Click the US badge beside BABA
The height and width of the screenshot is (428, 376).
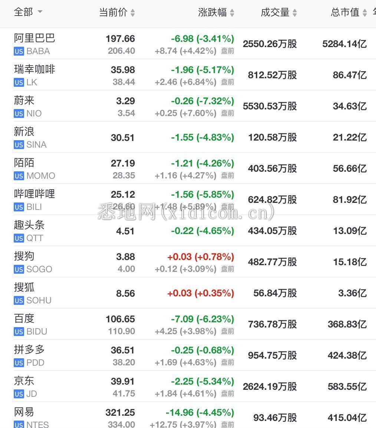point(19,51)
